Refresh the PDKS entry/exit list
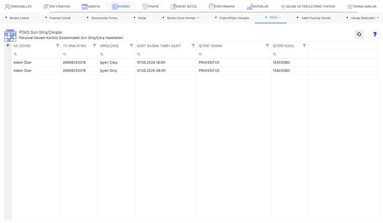The height and width of the screenshot is (223, 383). point(359,35)
